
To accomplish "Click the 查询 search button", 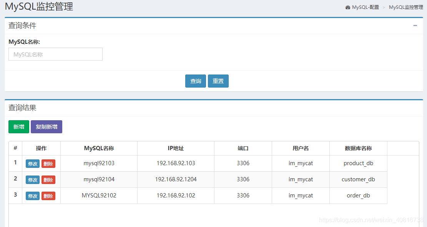I will coord(196,81).
